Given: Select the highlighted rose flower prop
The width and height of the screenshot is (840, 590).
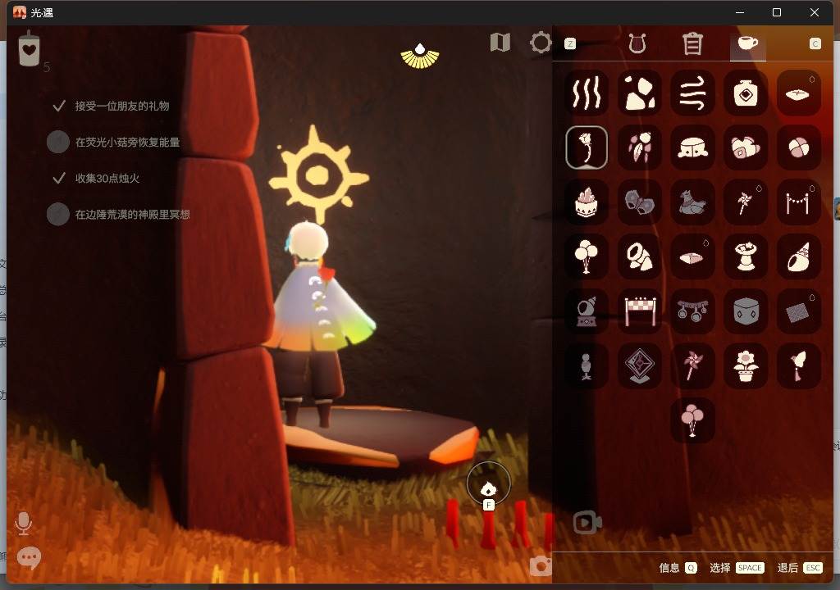Looking at the screenshot, I should point(586,147).
